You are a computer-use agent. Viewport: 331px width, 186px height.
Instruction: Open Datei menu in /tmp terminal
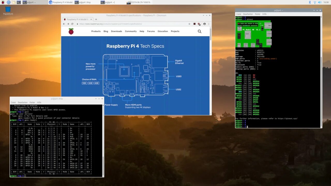[13, 103]
